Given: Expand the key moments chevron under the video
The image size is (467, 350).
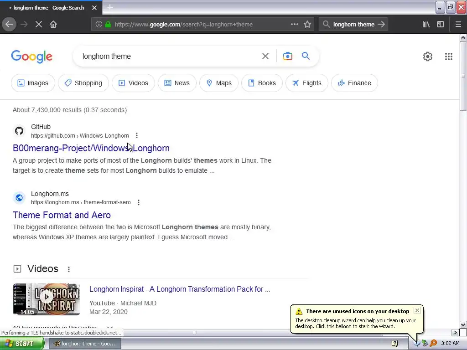Looking at the screenshot, I should 109,327.
